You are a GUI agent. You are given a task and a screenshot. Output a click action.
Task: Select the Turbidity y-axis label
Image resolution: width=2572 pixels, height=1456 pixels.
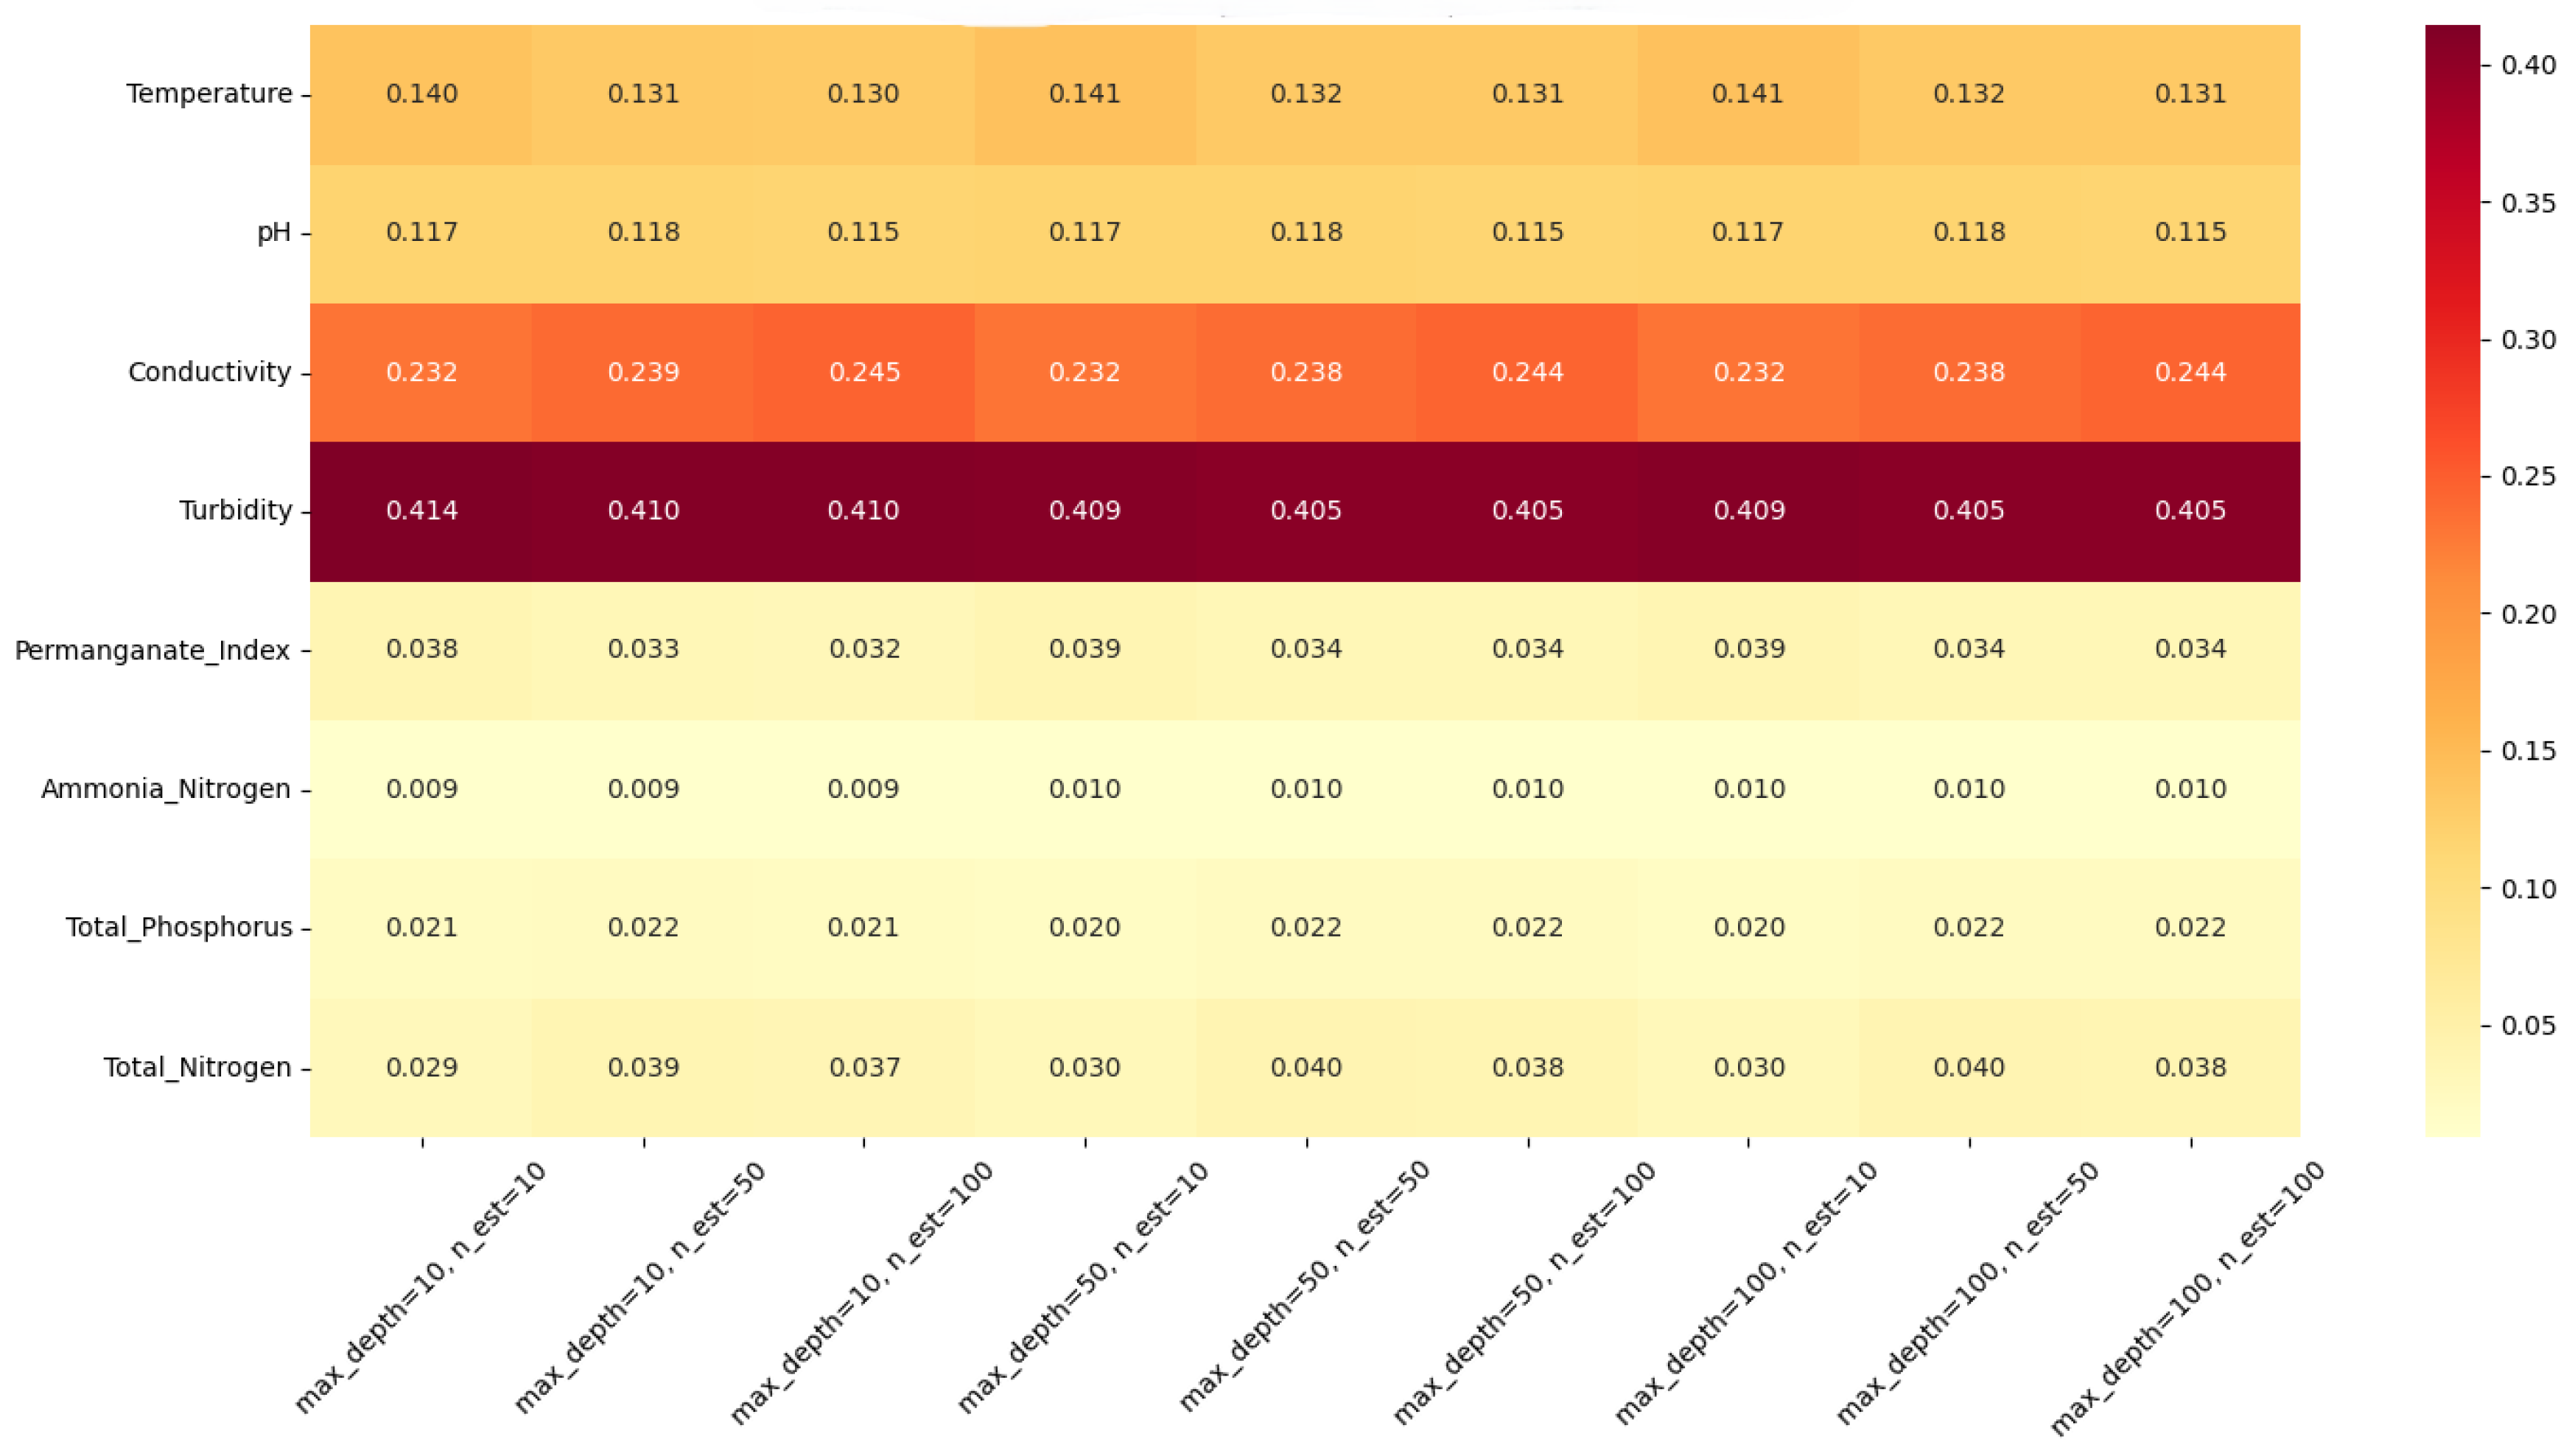236,511
